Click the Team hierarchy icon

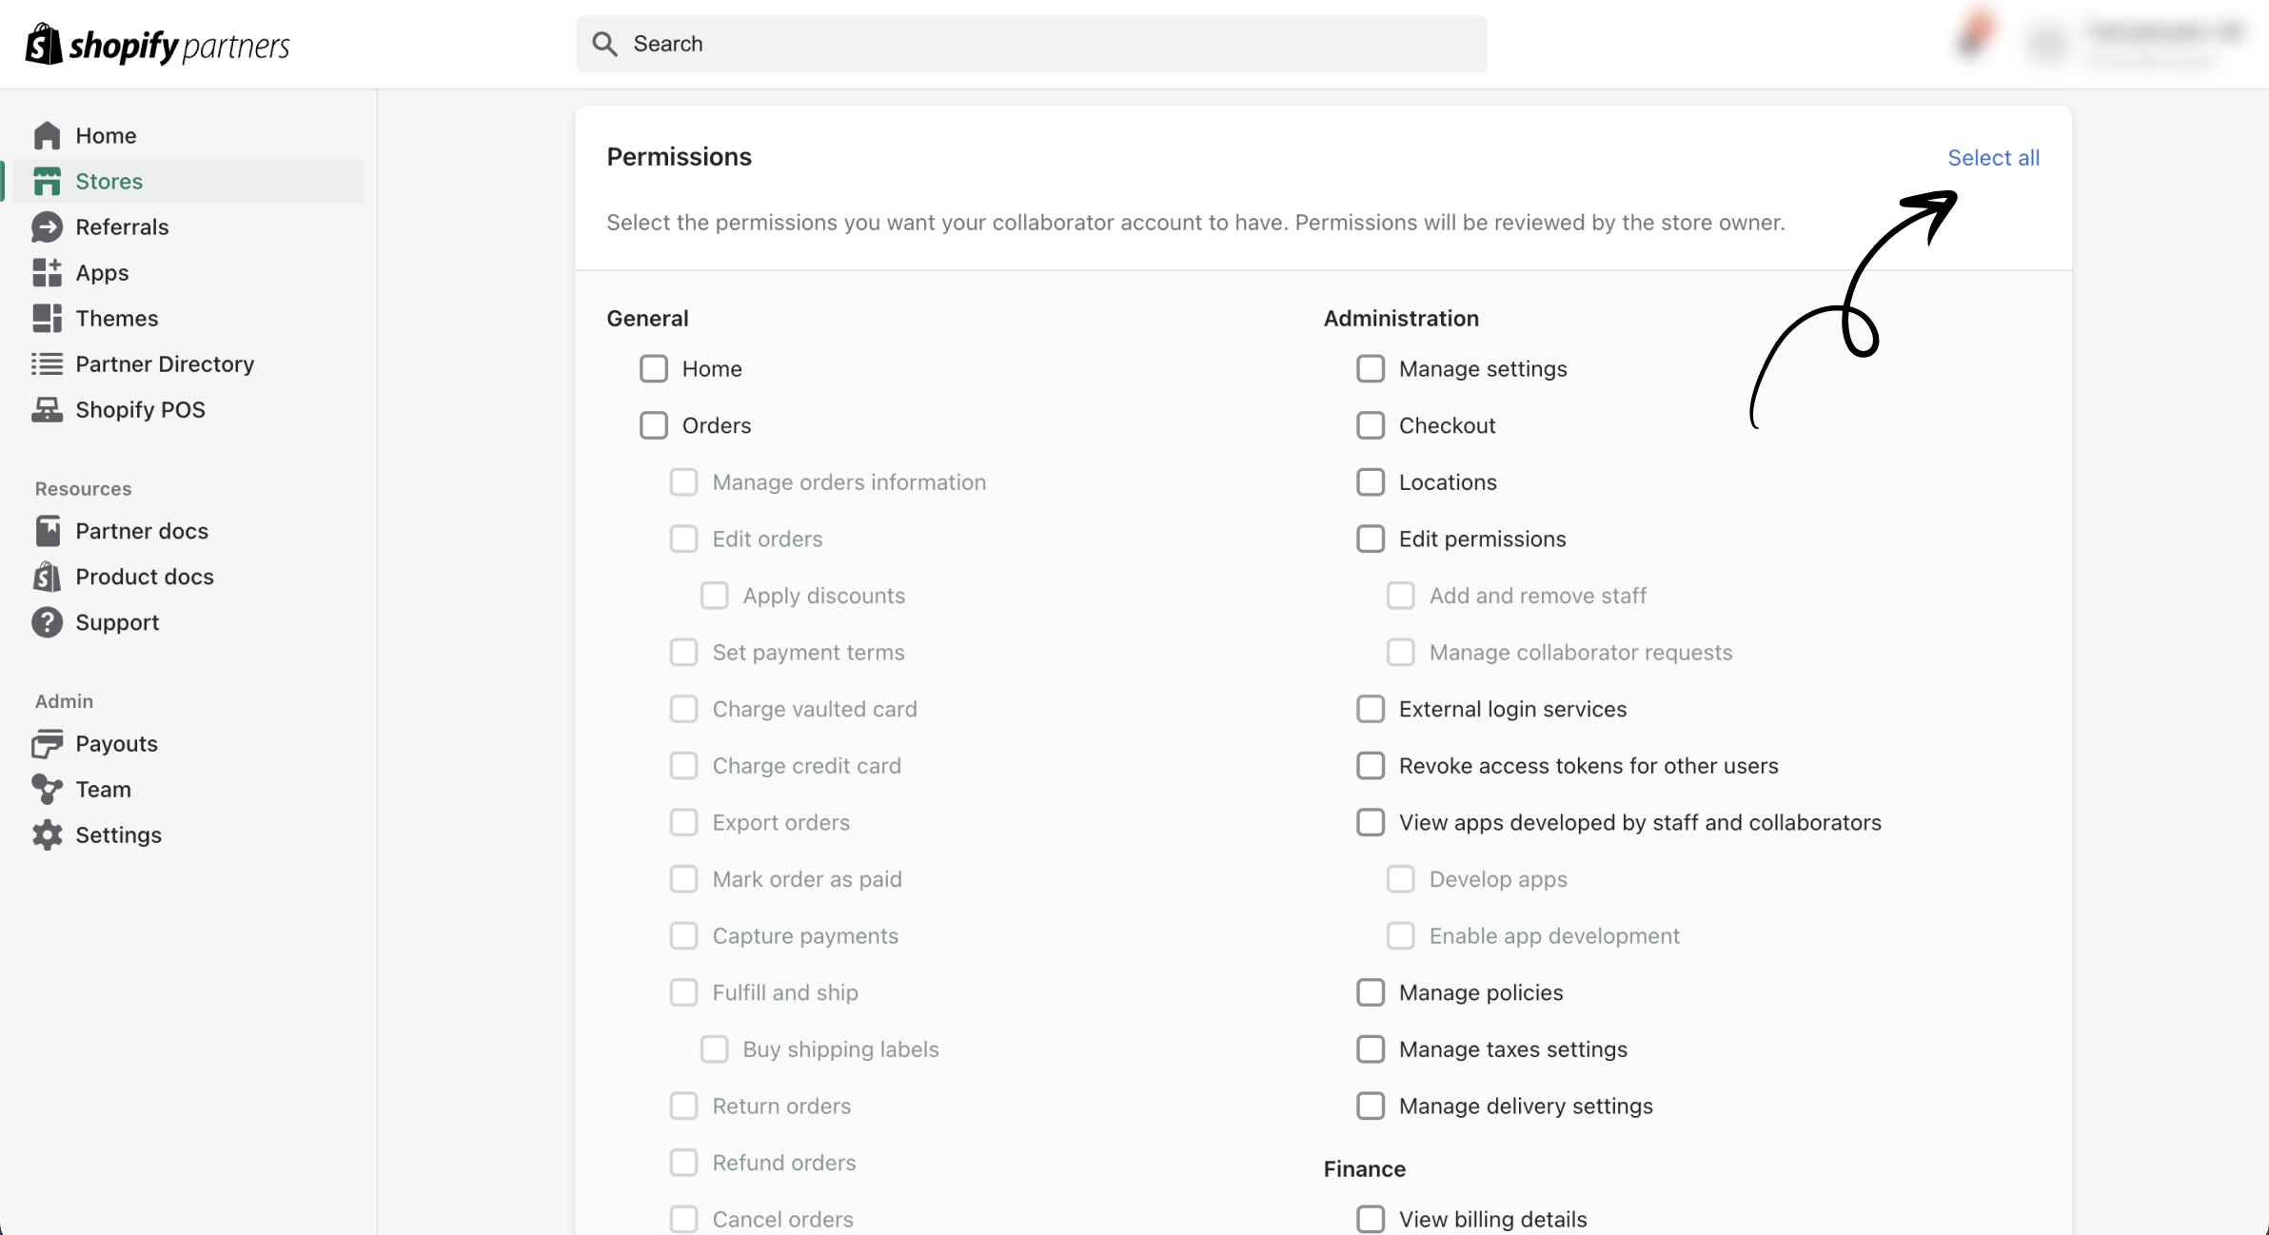coord(47,790)
